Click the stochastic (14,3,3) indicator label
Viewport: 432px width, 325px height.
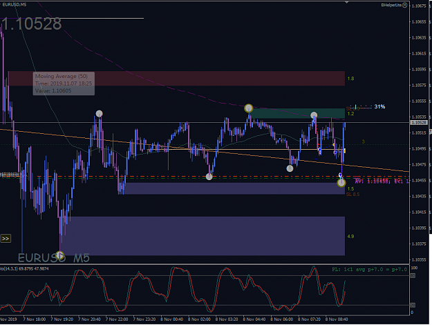click(24, 268)
